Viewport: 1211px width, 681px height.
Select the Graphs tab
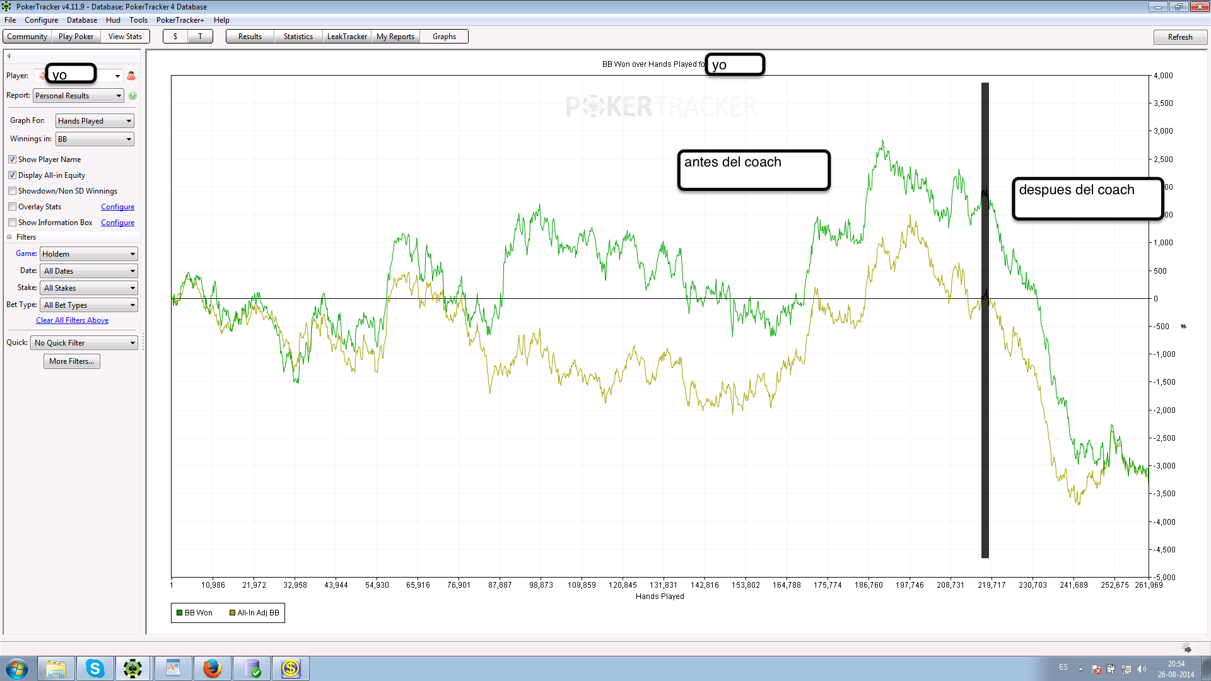tap(444, 37)
